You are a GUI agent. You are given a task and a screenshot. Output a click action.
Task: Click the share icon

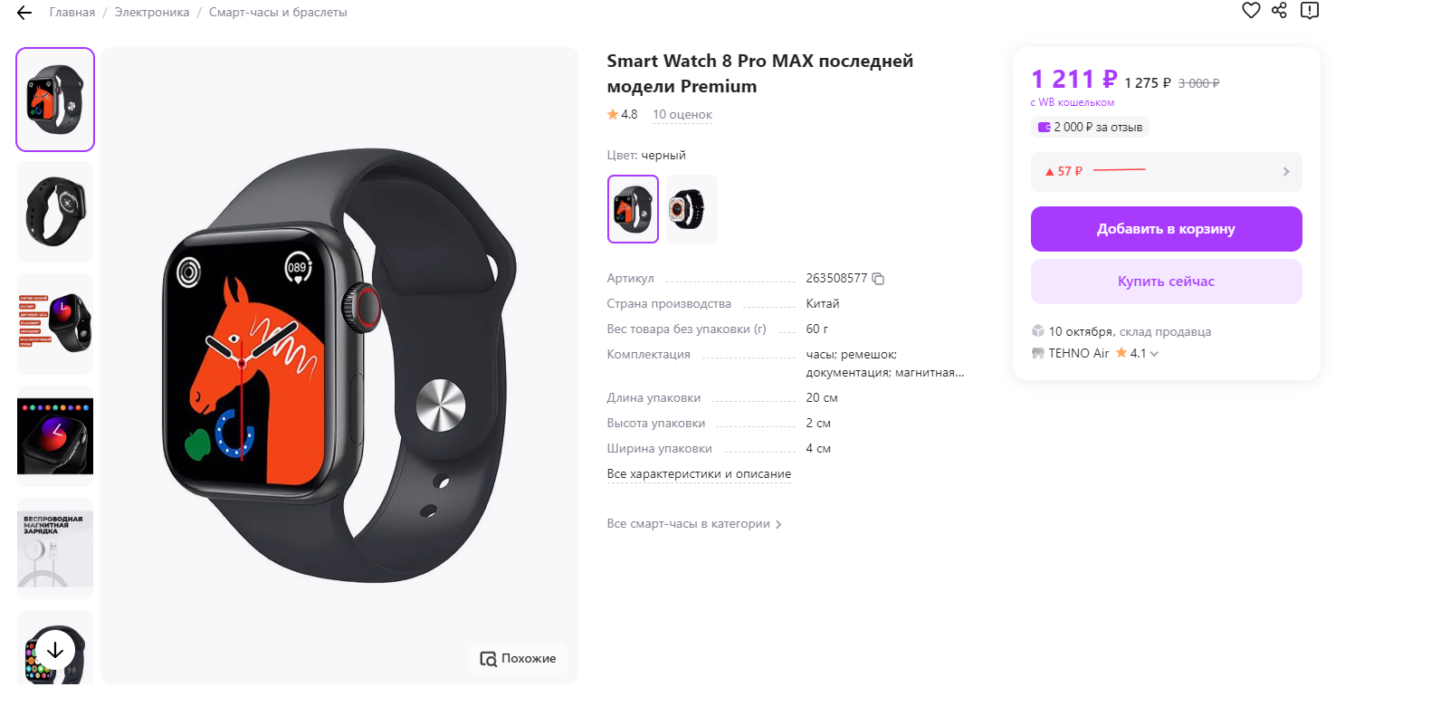coord(1279,11)
